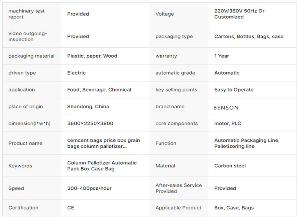Click the "automatic grade" label
The width and height of the screenshot is (298, 217).
point(175,73)
